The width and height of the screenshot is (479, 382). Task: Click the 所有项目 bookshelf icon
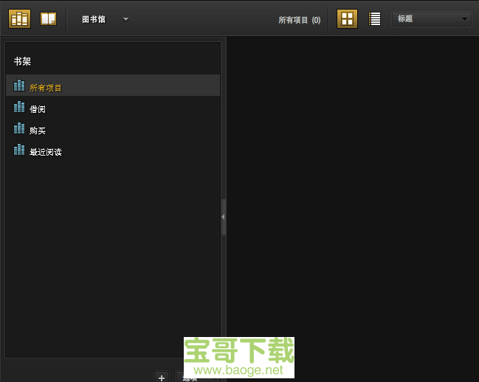point(19,86)
